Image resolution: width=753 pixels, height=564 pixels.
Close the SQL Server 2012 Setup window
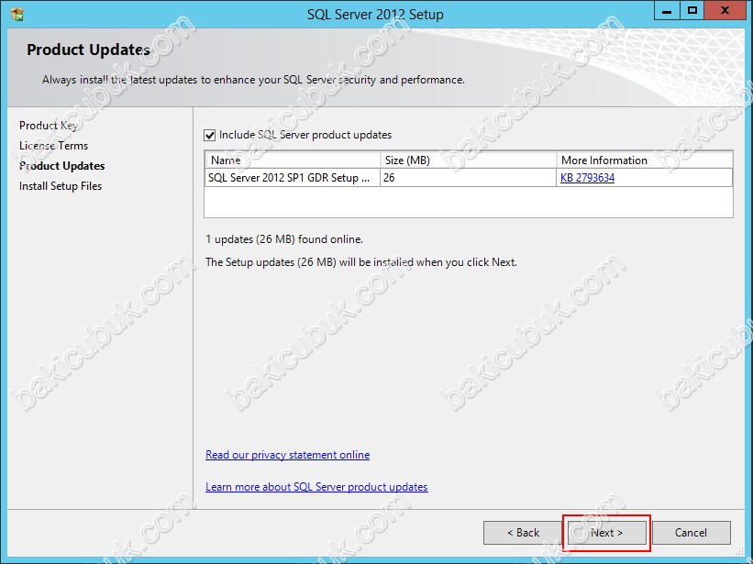click(725, 11)
